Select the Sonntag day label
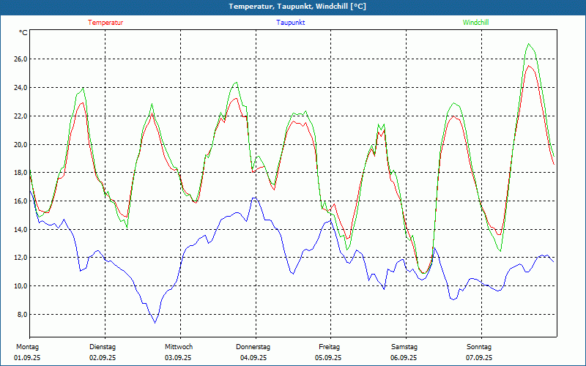Image resolution: width=586 pixels, height=366 pixels. click(479, 347)
